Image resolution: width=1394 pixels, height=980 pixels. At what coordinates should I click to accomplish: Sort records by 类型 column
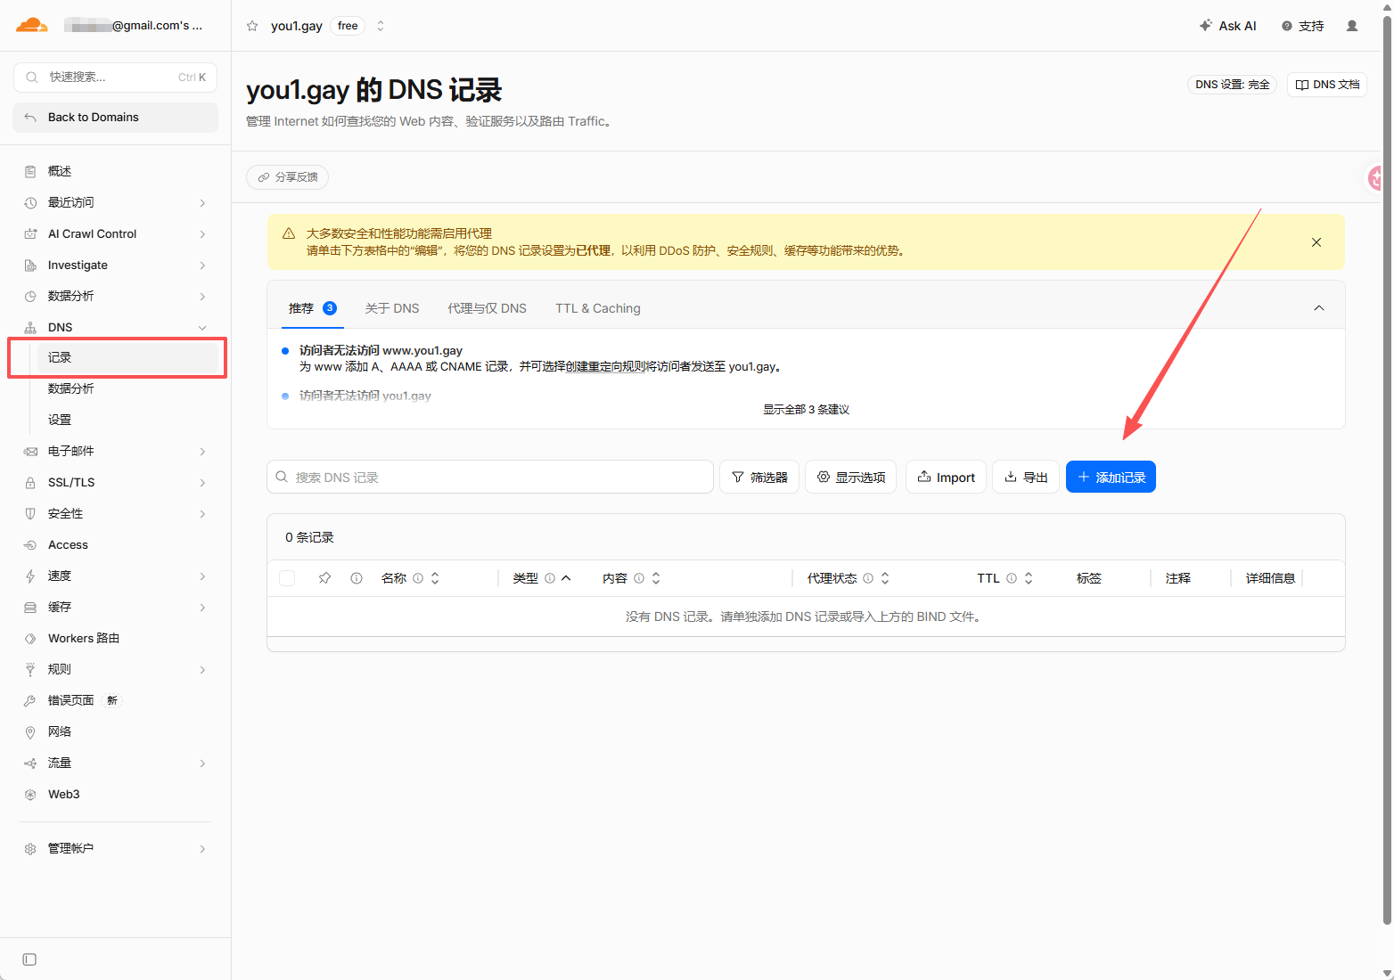click(566, 578)
